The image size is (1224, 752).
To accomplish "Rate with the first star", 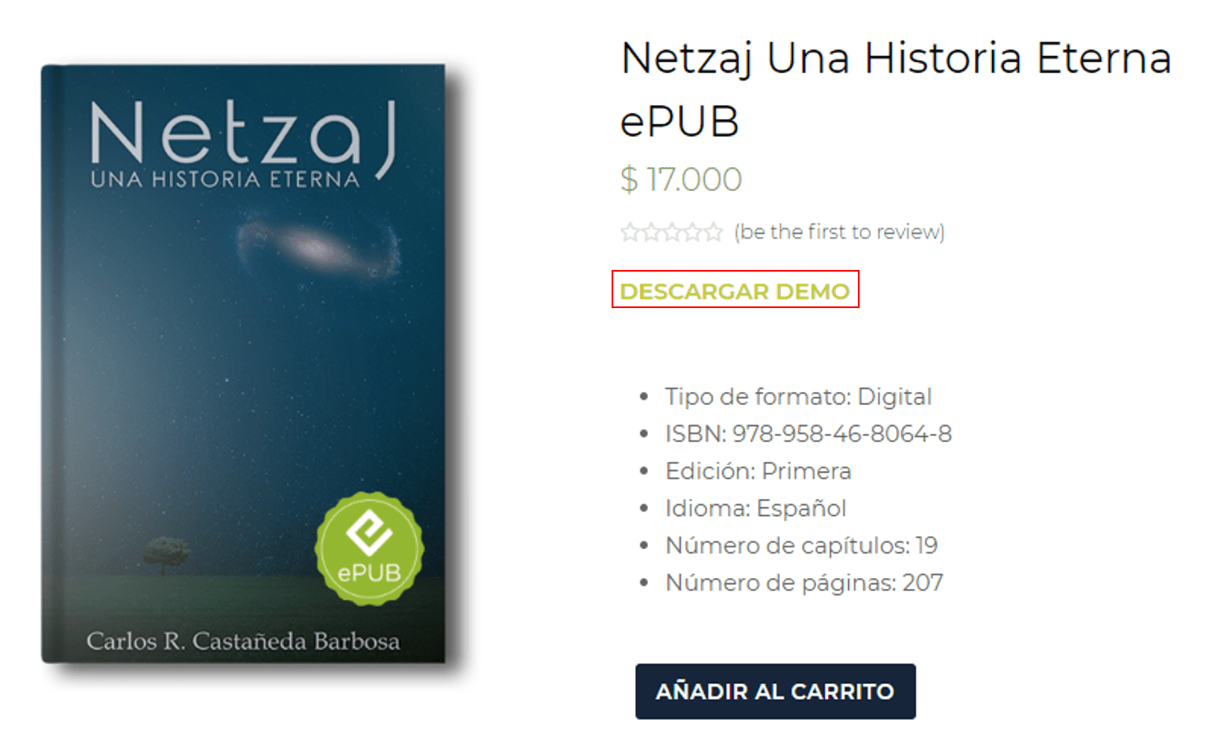I will click(630, 232).
